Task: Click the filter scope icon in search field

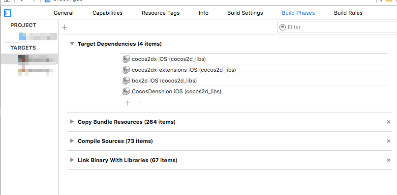Action: coord(283,27)
